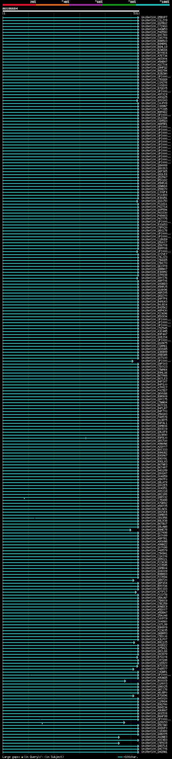Image resolution: width=172 pixels, height=759 pixels.
Task: Open the UniRef100_B6Q784 hit
Action: coord(154,71)
